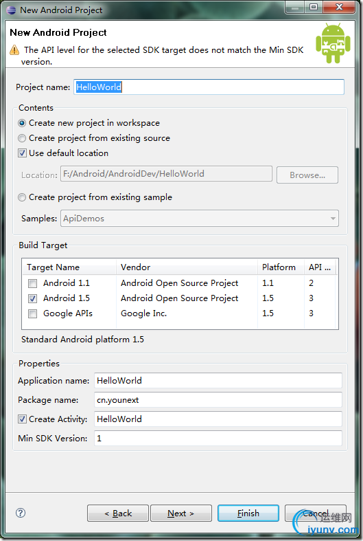The image size is (363, 541).
Task: Click Android Open Source Project in Android 1.1 row
Action: (x=179, y=283)
